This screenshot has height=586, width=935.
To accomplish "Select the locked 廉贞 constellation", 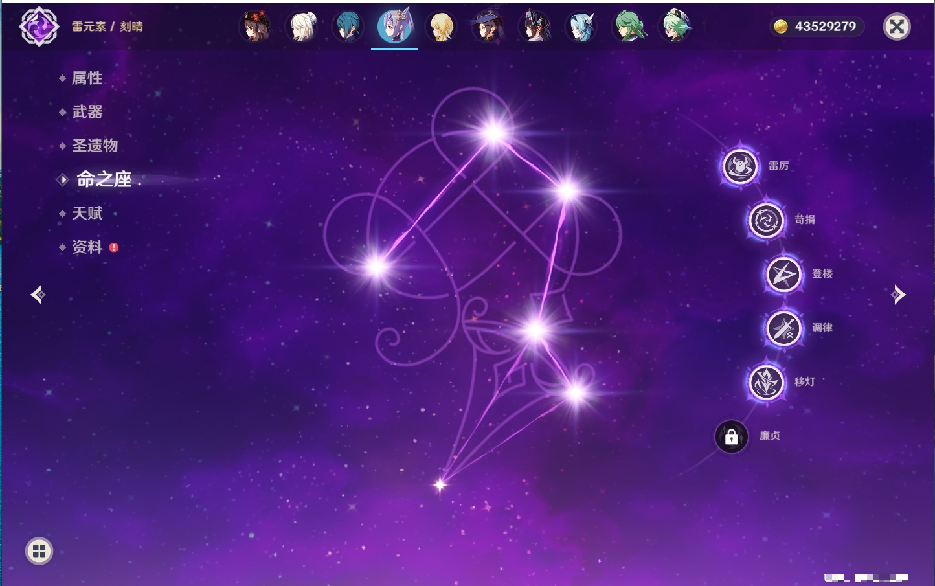I will pos(731,436).
